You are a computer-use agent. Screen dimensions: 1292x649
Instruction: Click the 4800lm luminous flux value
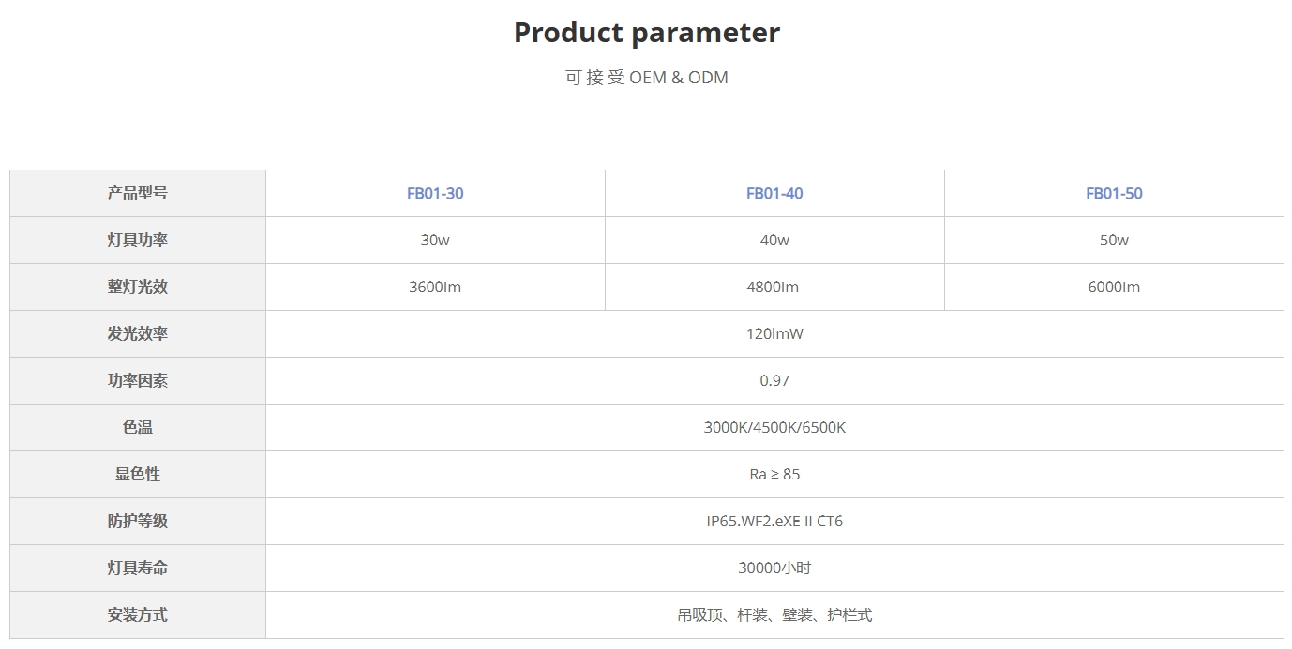tap(774, 288)
